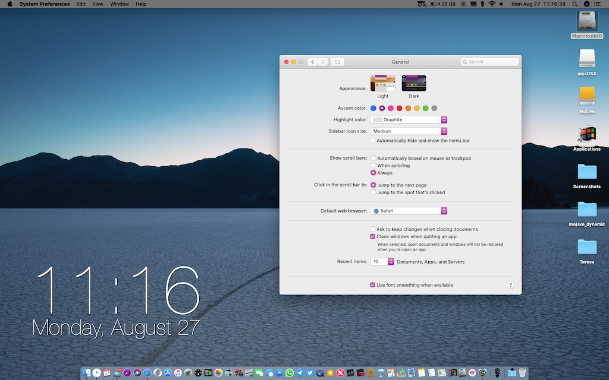Image resolution: width=609 pixels, height=380 pixels.
Task: Open the Highlight color dropdown
Action: click(409, 119)
